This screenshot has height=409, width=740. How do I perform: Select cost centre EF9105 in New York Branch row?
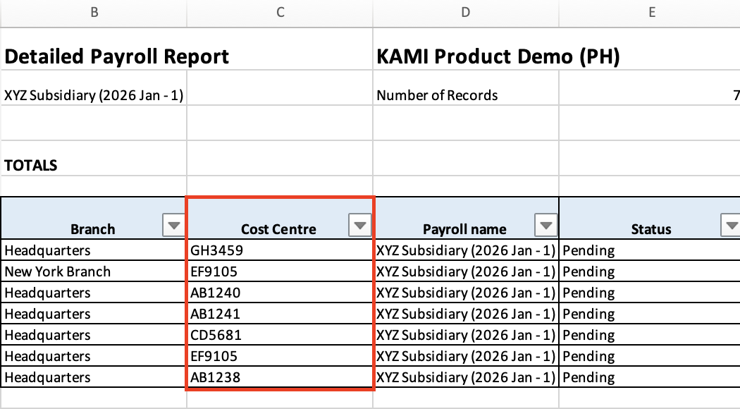[280, 271]
